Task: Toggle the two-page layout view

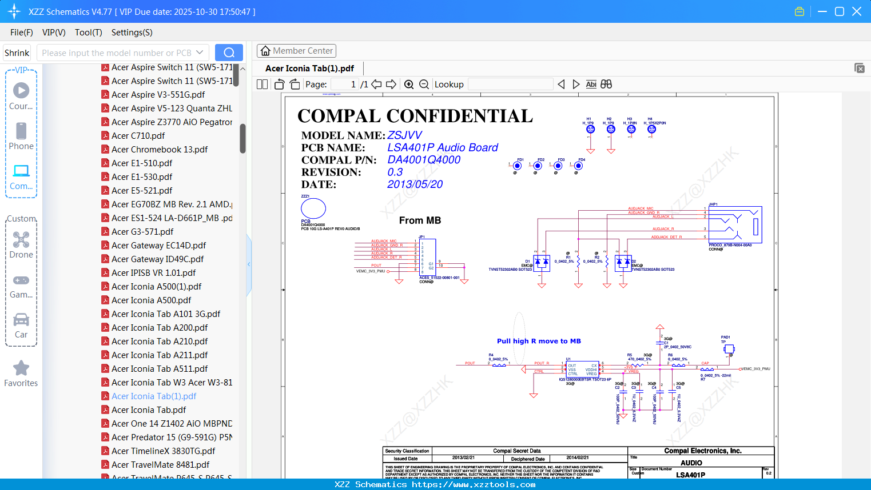Action: [x=262, y=85]
